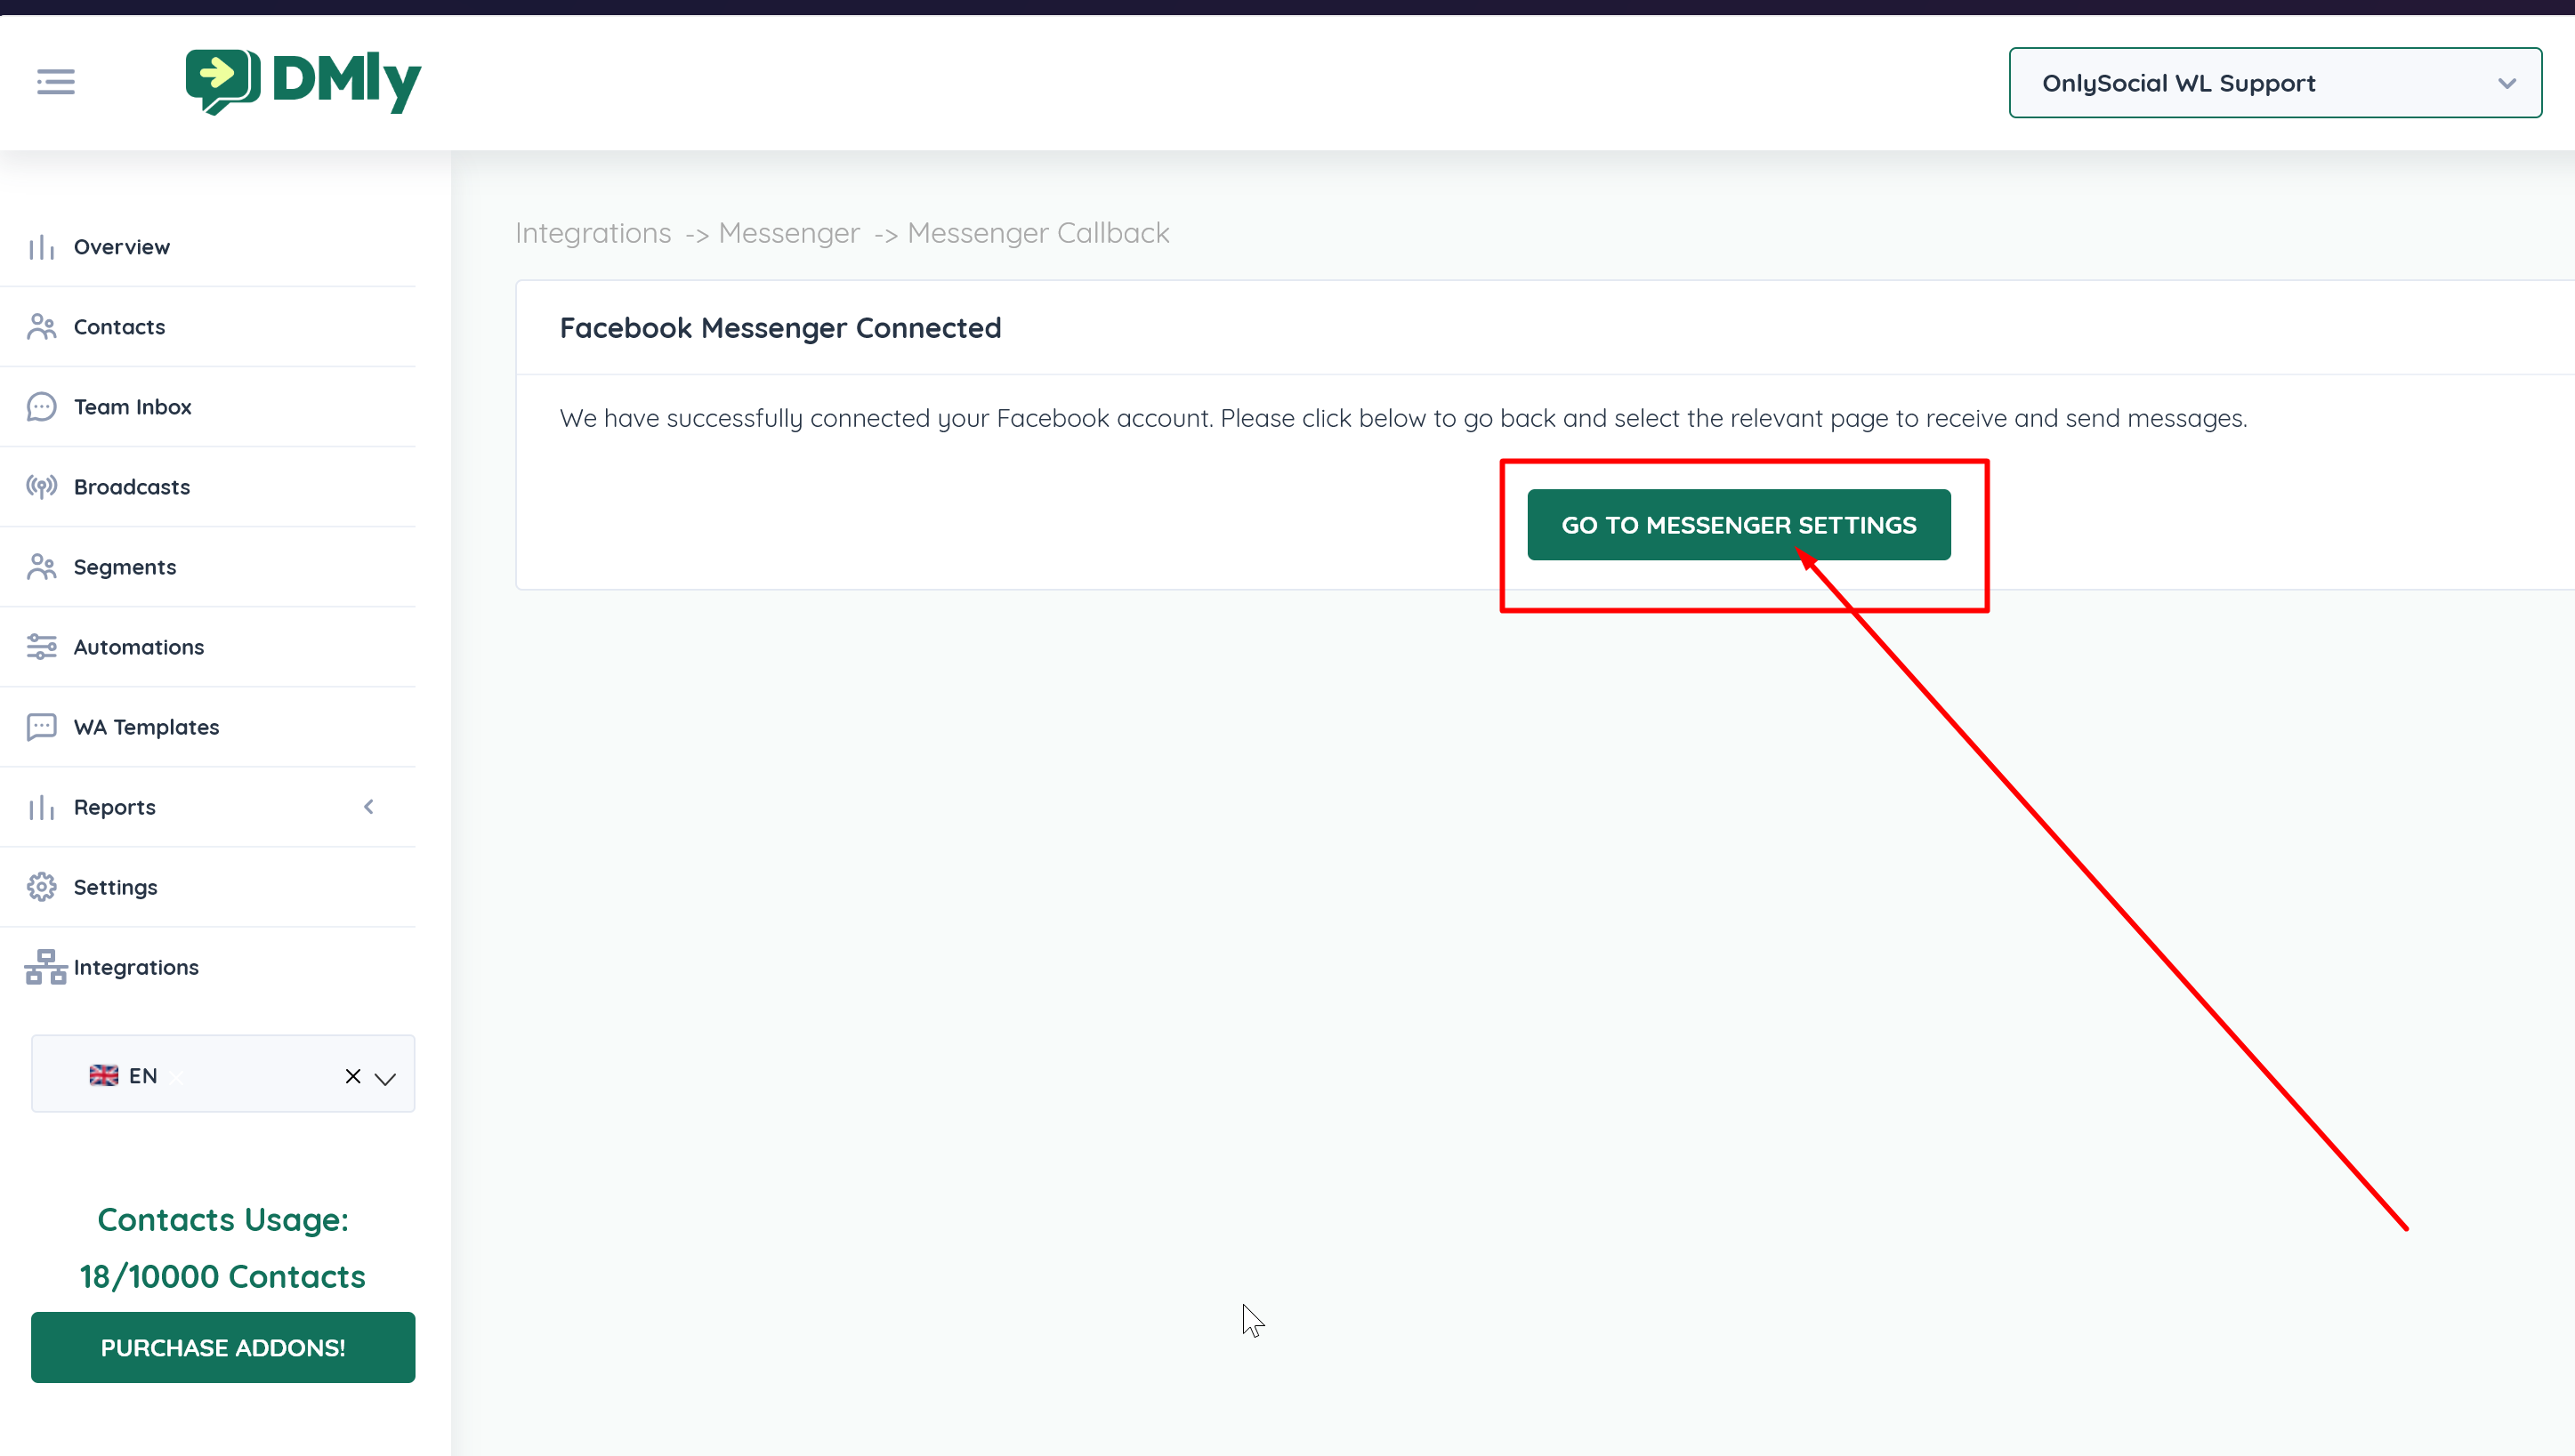Clear the EN language selection
Viewport: 2575px width, 1456px height.
click(x=352, y=1076)
